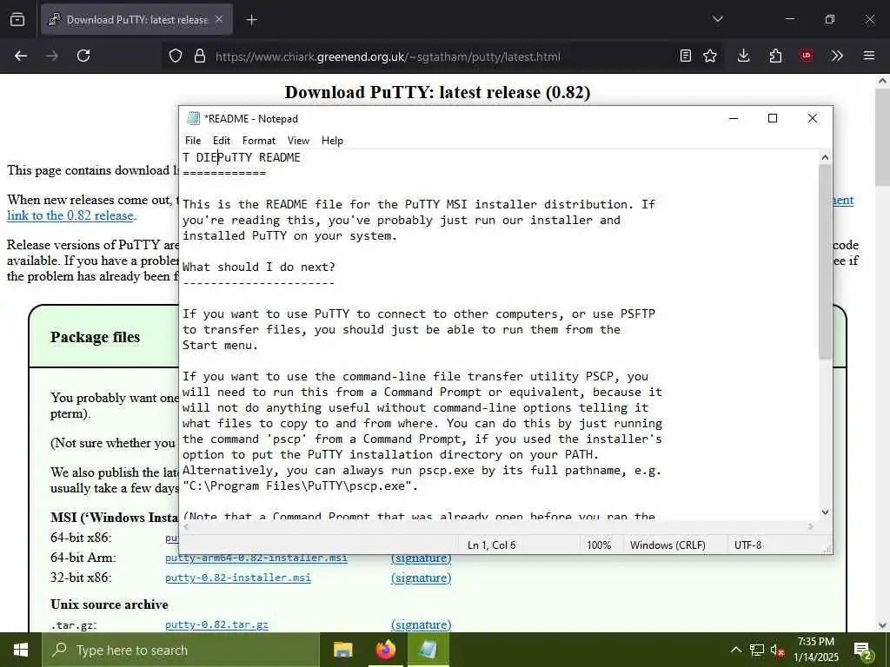Click Notepad scrollbar up arrow
The image size is (890, 667).
coord(826,157)
